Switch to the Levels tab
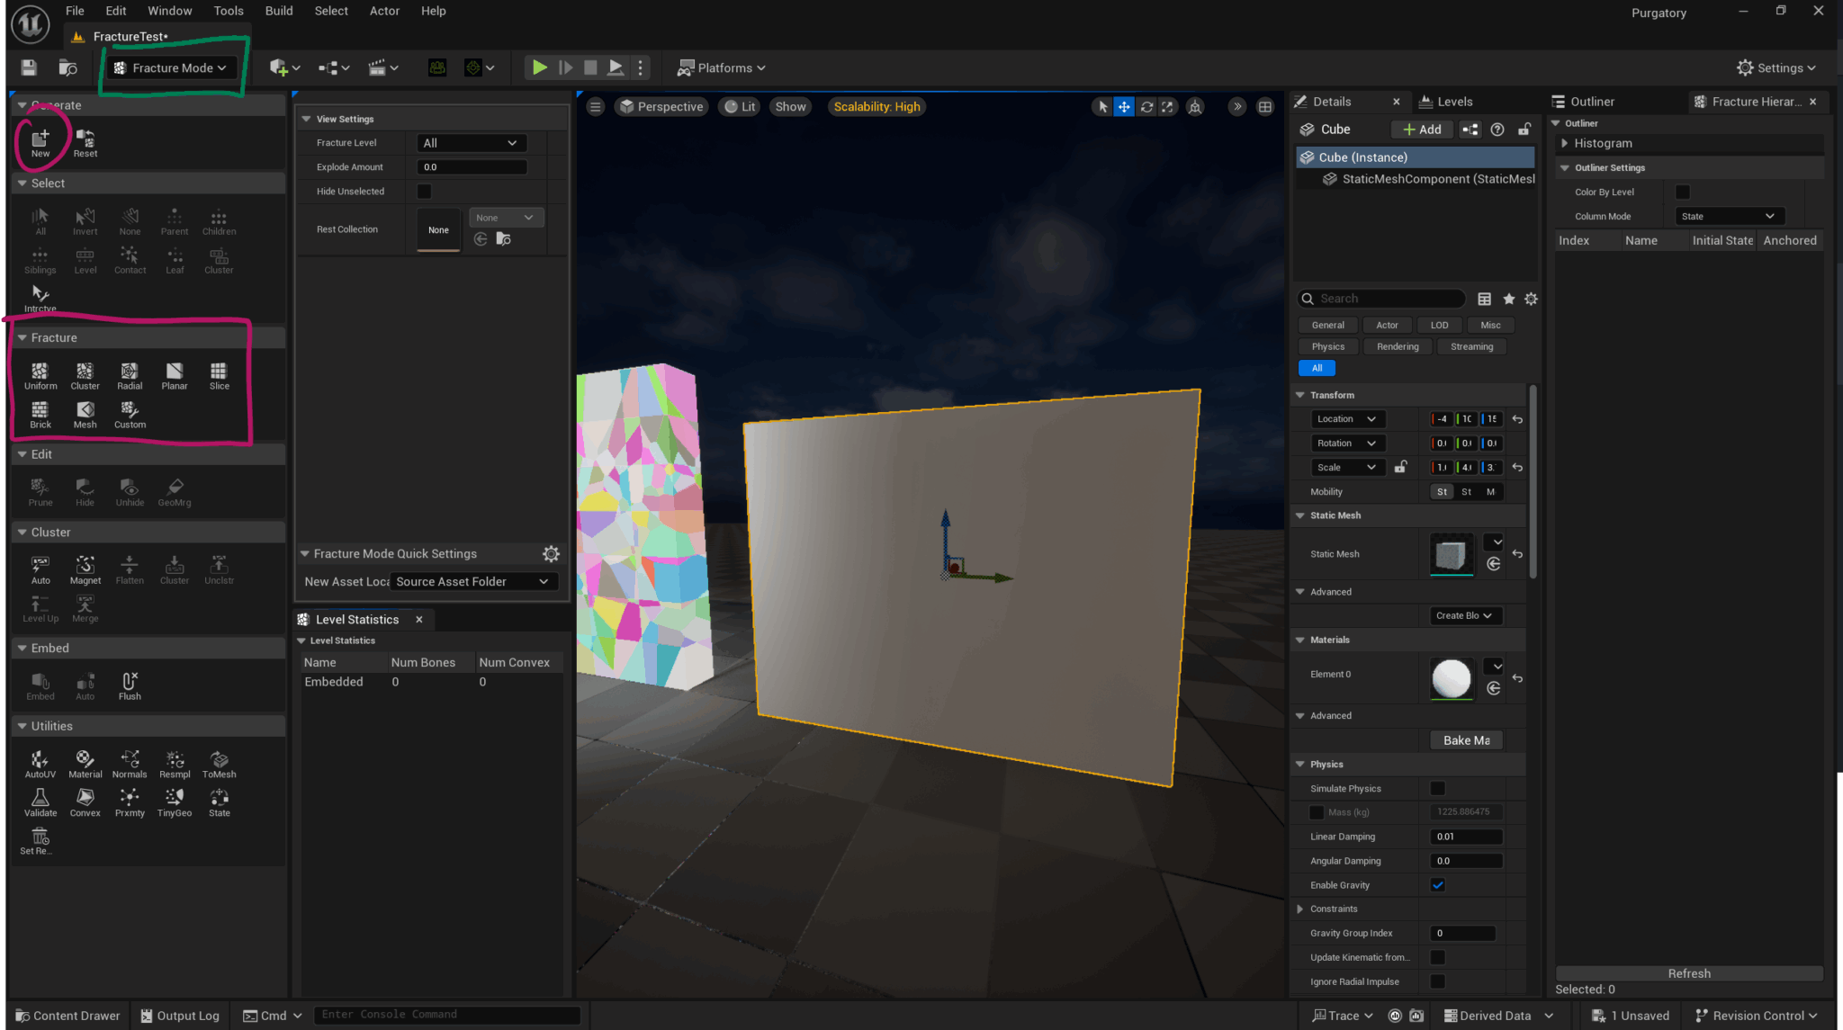Viewport: 1843px width, 1030px height. (x=1454, y=101)
